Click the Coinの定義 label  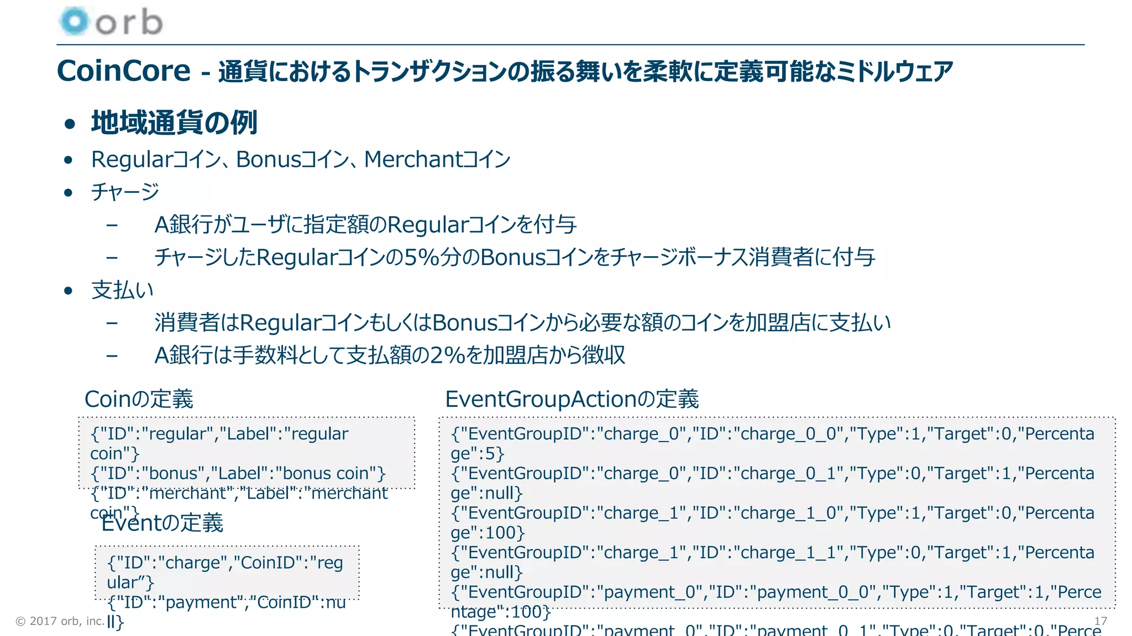139,399
